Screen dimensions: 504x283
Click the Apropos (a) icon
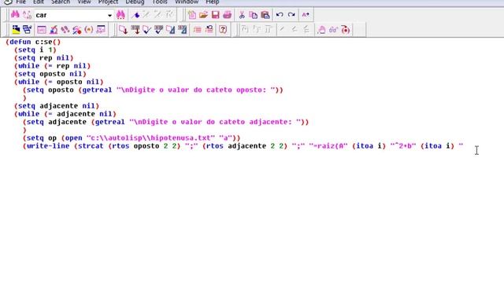pos(89,30)
